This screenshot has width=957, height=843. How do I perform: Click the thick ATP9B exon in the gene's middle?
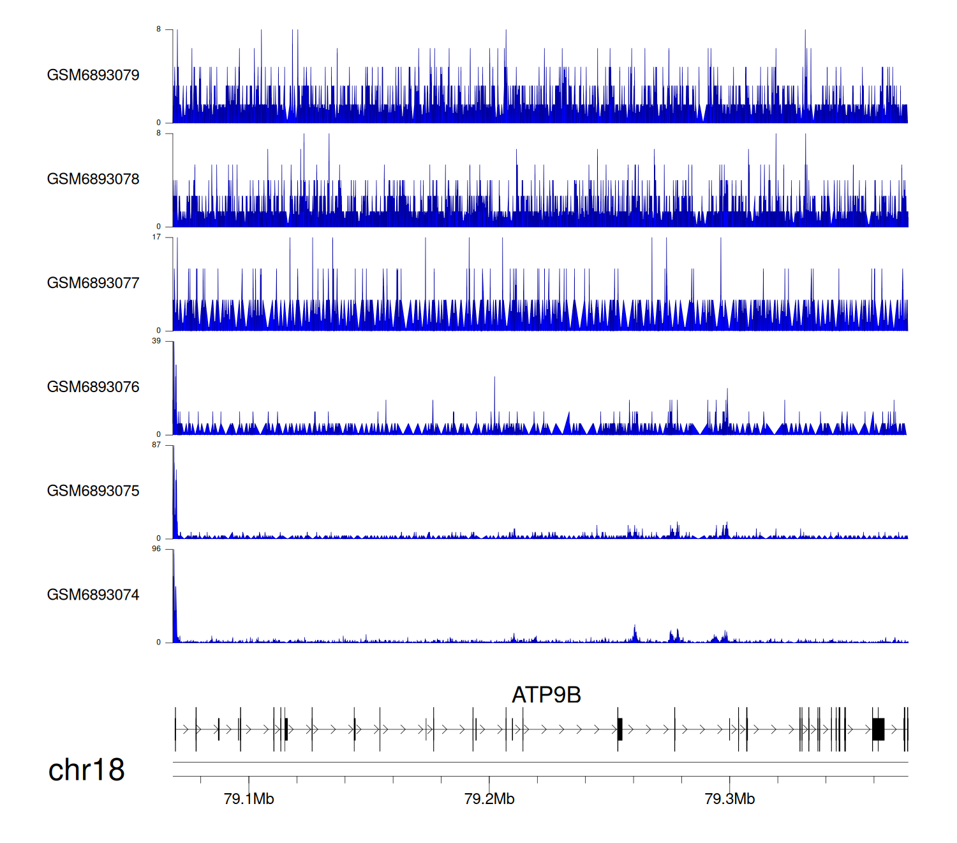619,729
